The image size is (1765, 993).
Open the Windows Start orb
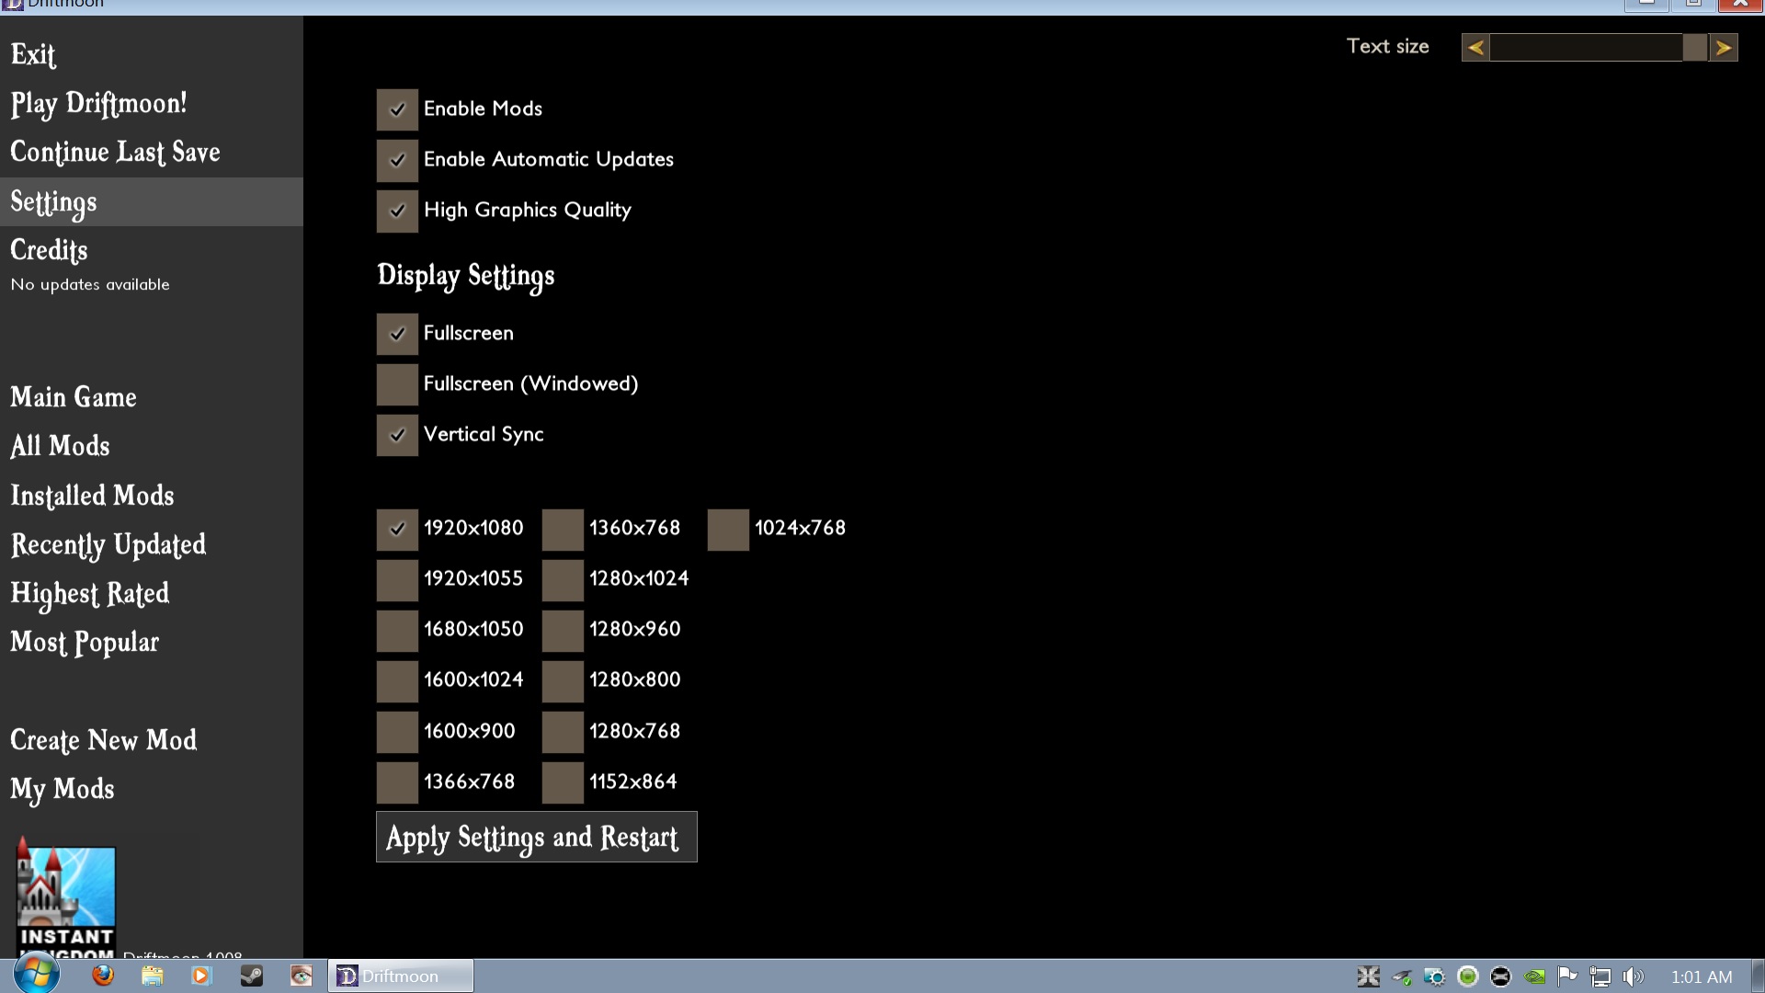tap(37, 976)
